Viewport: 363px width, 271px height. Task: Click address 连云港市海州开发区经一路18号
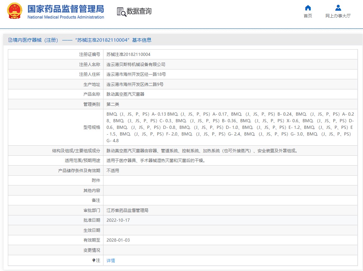(x=136, y=75)
